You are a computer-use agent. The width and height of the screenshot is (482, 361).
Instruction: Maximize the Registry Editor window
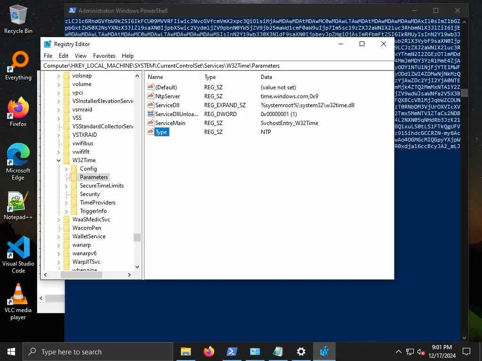click(362, 44)
